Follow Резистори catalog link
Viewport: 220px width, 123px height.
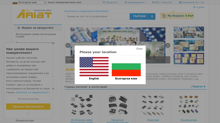pyautogui.click(x=153, y=120)
